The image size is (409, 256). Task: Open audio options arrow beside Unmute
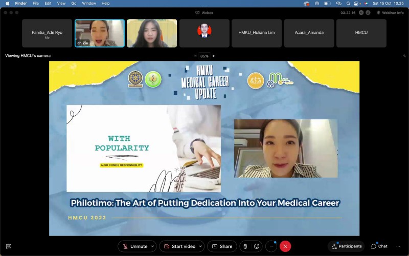click(x=152, y=246)
